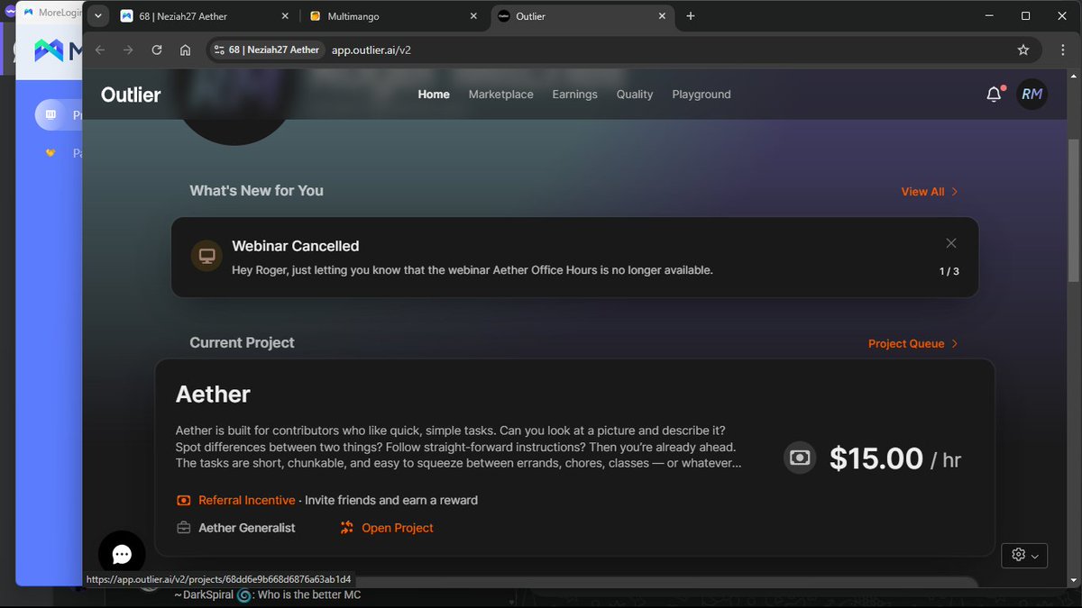Image resolution: width=1082 pixels, height=608 pixels.
Task: Open the chat support bubble
Action: [x=122, y=554]
